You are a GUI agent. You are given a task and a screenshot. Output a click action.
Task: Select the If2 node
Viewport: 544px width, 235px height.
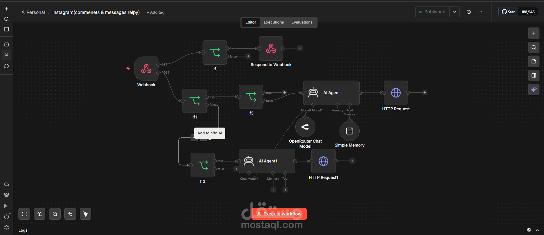coord(203,165)
